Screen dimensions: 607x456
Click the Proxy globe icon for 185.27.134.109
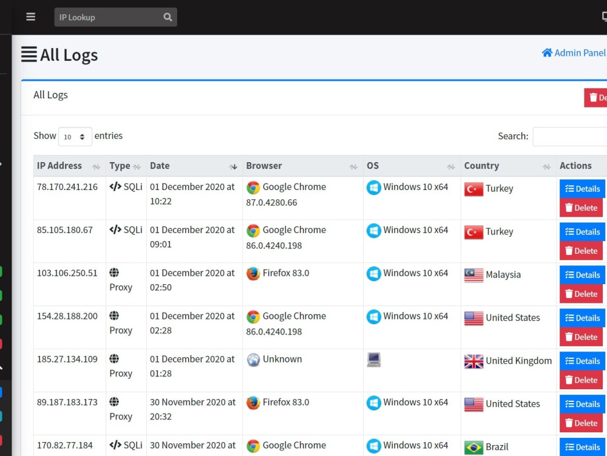pyautogui.click(x=114, y=358)
